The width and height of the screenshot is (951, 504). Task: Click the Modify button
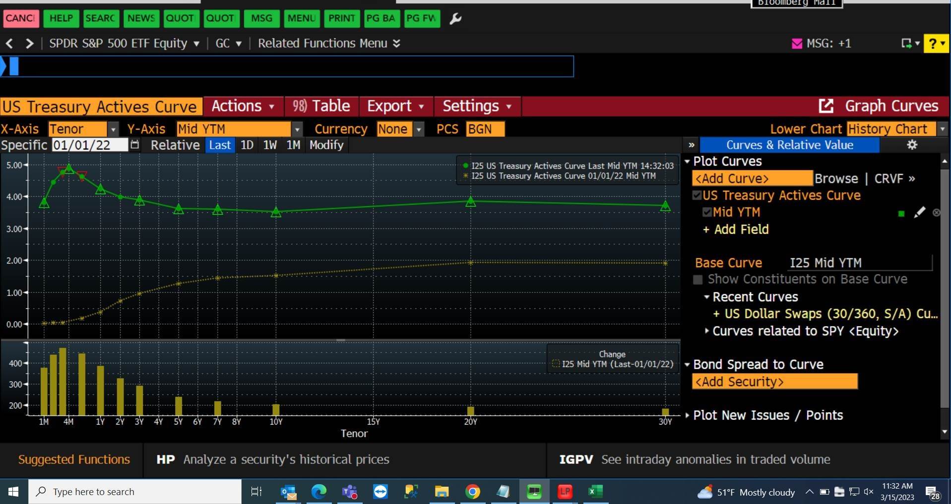[326, 145]
